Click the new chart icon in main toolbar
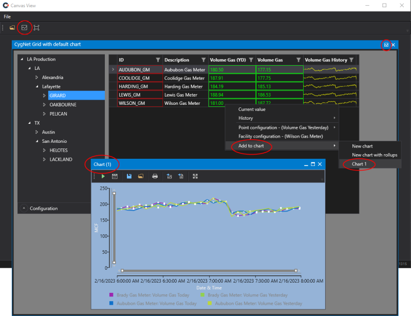The height and width of the screenshot is (316, 411). (x=24, y=28)
